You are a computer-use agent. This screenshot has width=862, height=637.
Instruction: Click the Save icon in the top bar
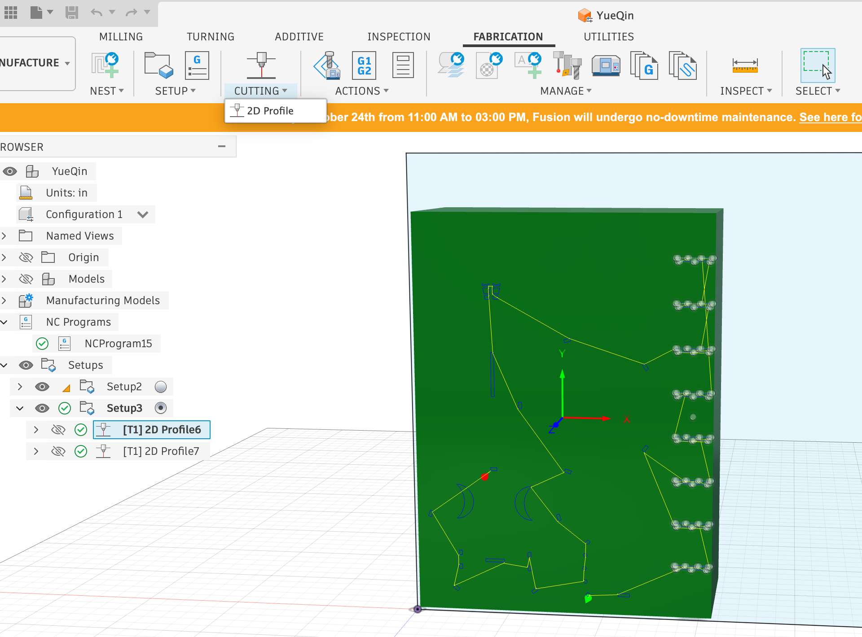tap(71, 12)
